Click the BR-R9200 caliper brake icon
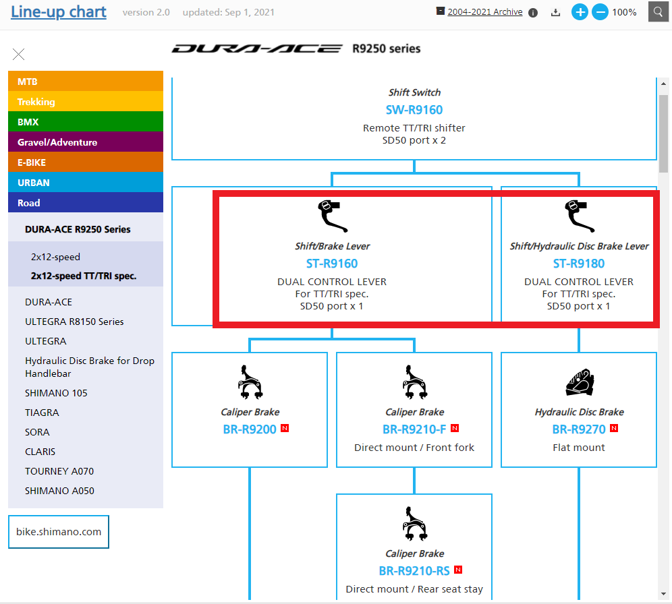 (250, 382)
